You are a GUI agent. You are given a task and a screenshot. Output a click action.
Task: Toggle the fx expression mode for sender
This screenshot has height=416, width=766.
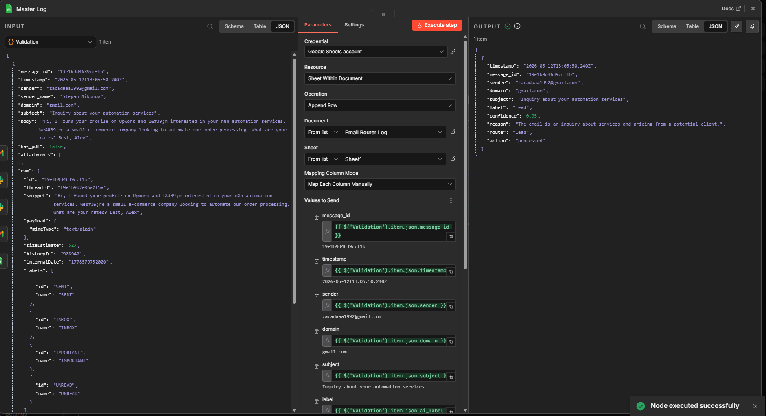tap(327, 305)
